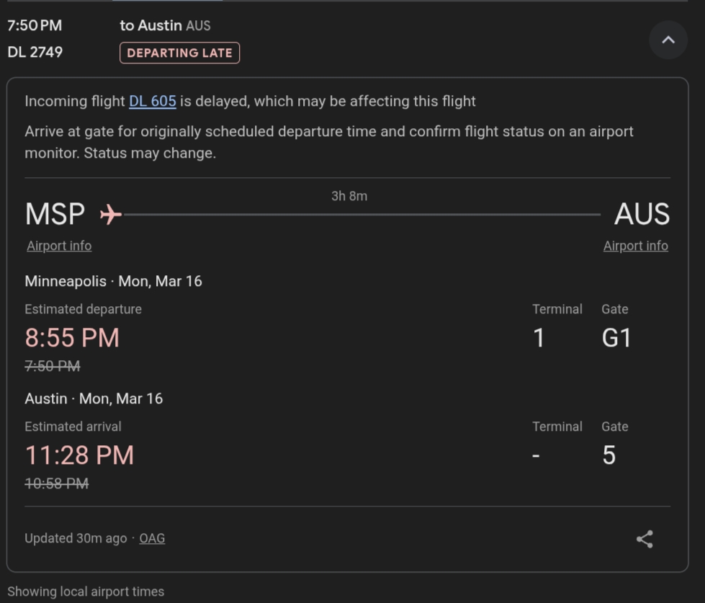
Task: Click the 'Minneapolis · Mon, Mar 16' heading
Action: pos(113,281)
